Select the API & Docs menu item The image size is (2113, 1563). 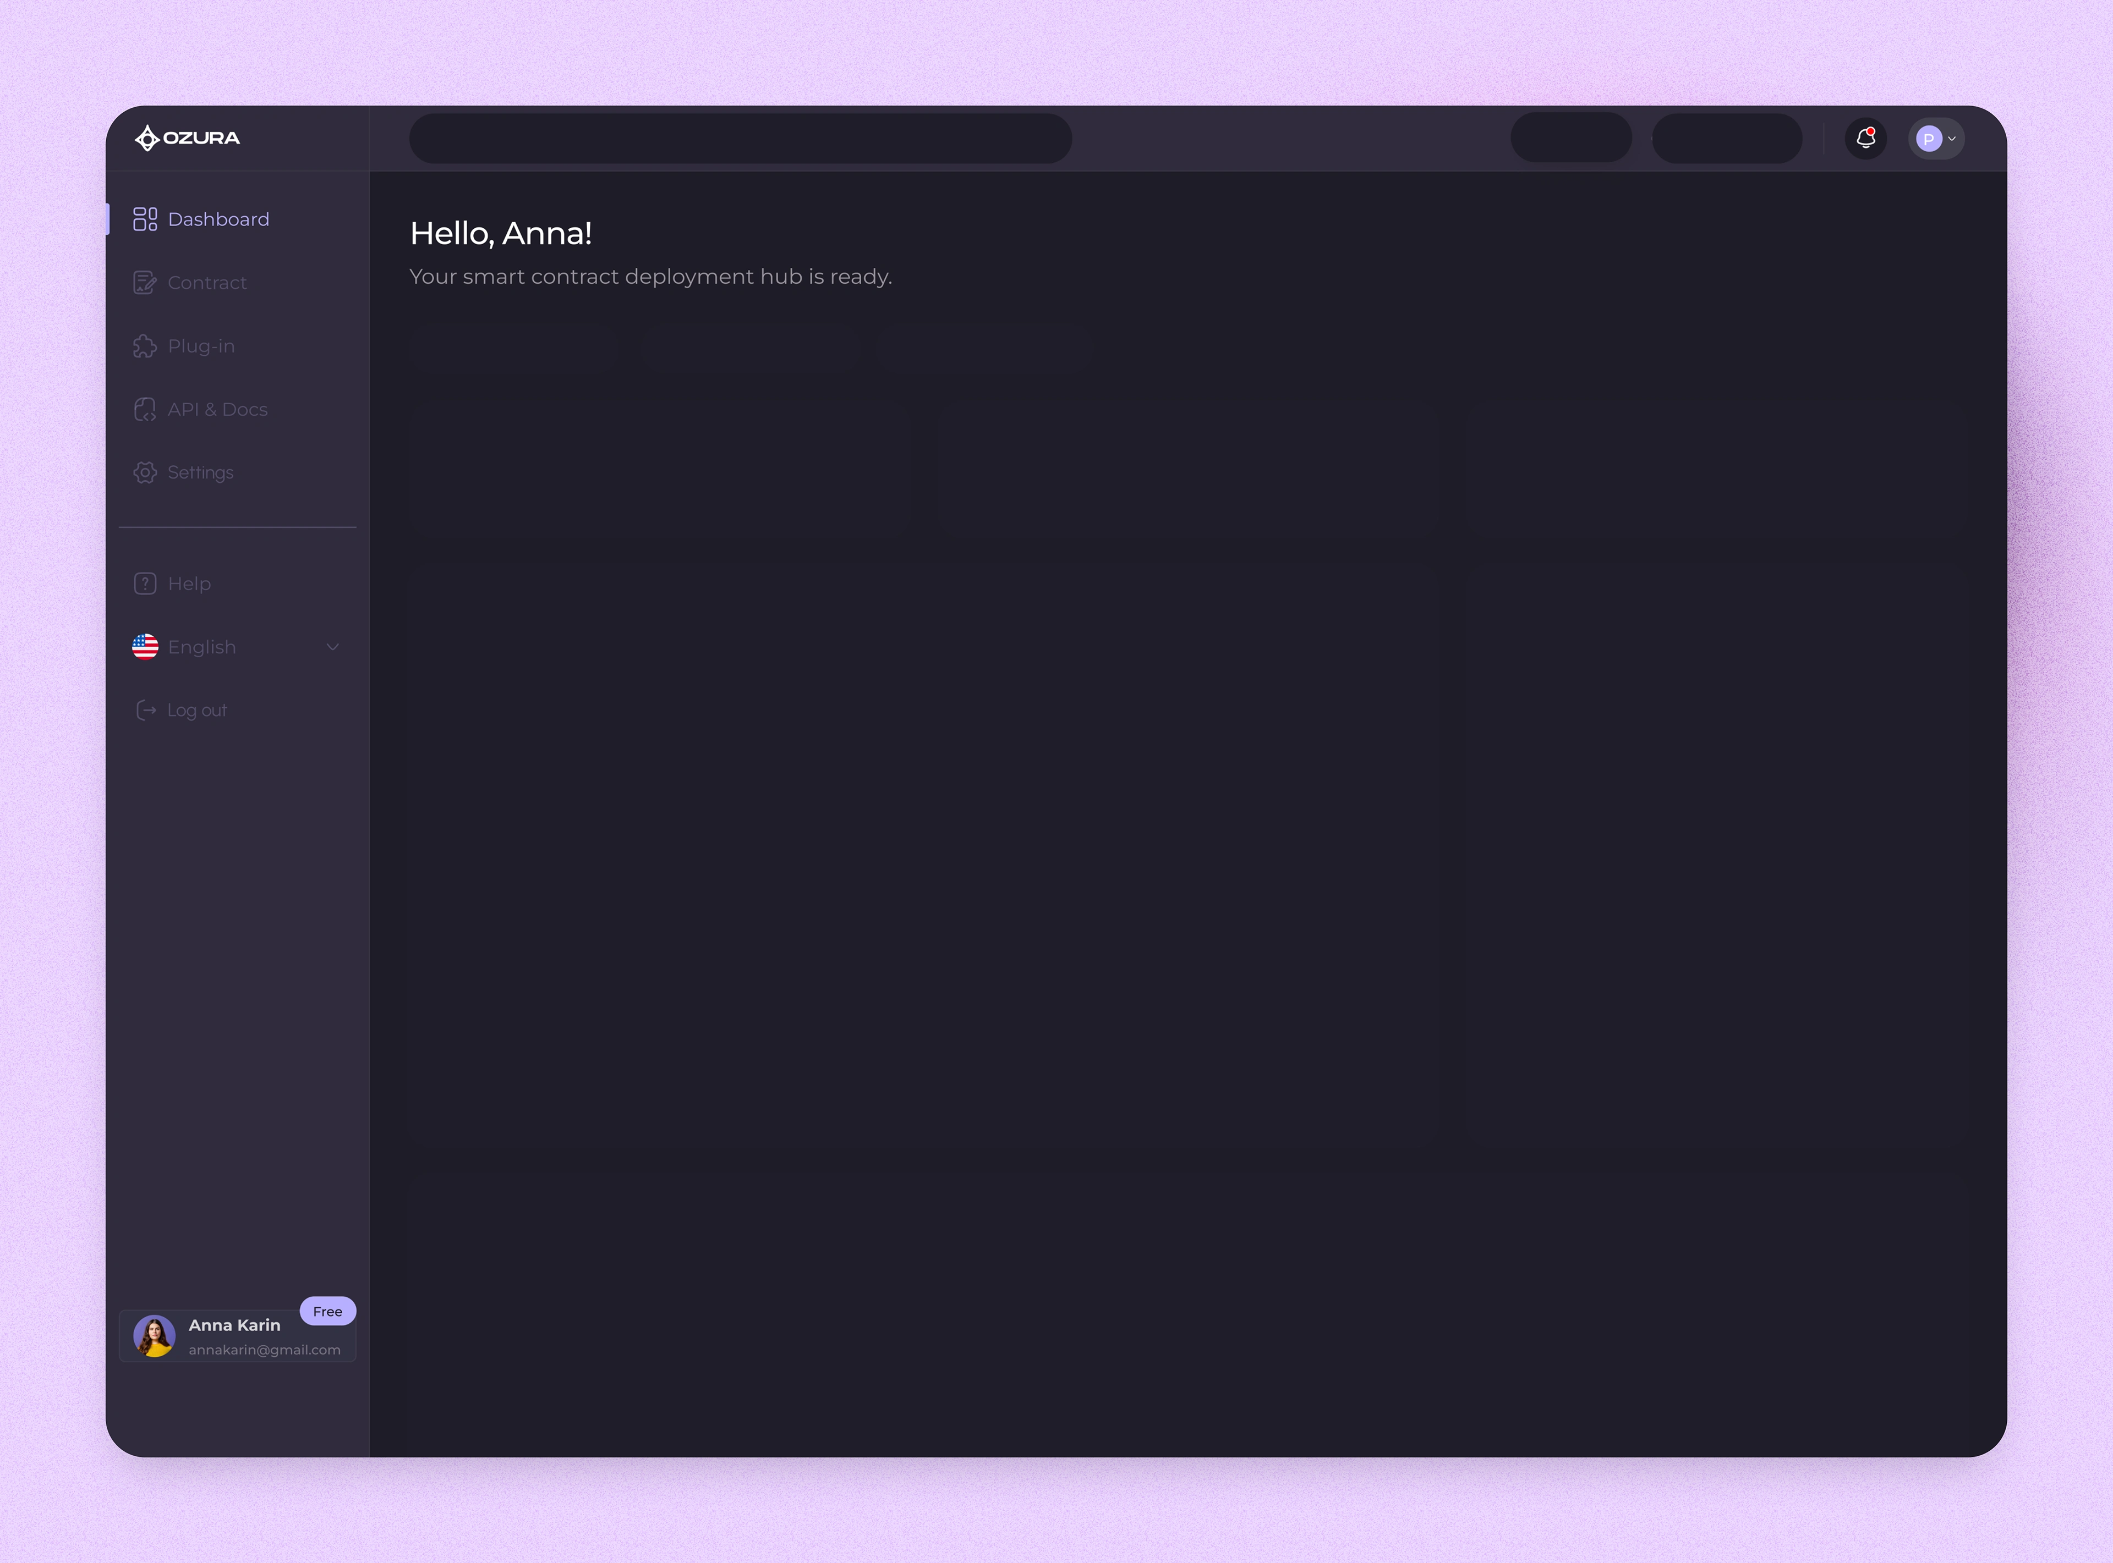coord(218,410)
